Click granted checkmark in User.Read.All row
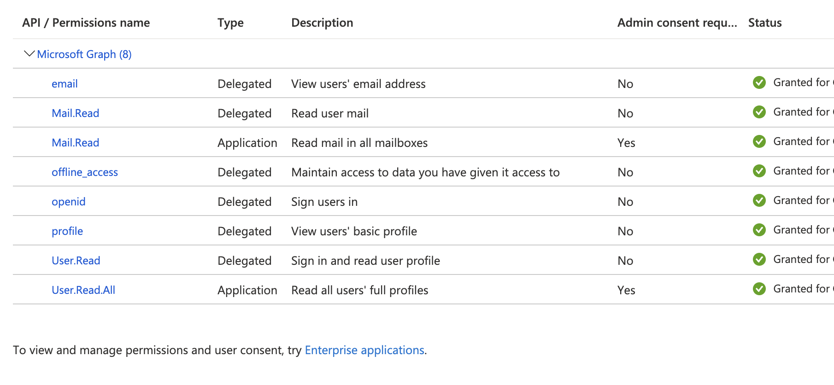Screen dimensions: 834x385 pos(759,289)
